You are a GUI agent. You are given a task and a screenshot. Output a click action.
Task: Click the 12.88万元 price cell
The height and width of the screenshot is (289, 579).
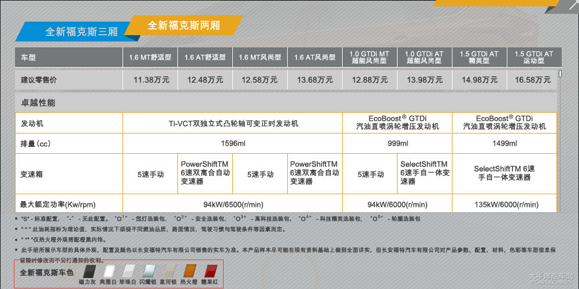[370, 79]
